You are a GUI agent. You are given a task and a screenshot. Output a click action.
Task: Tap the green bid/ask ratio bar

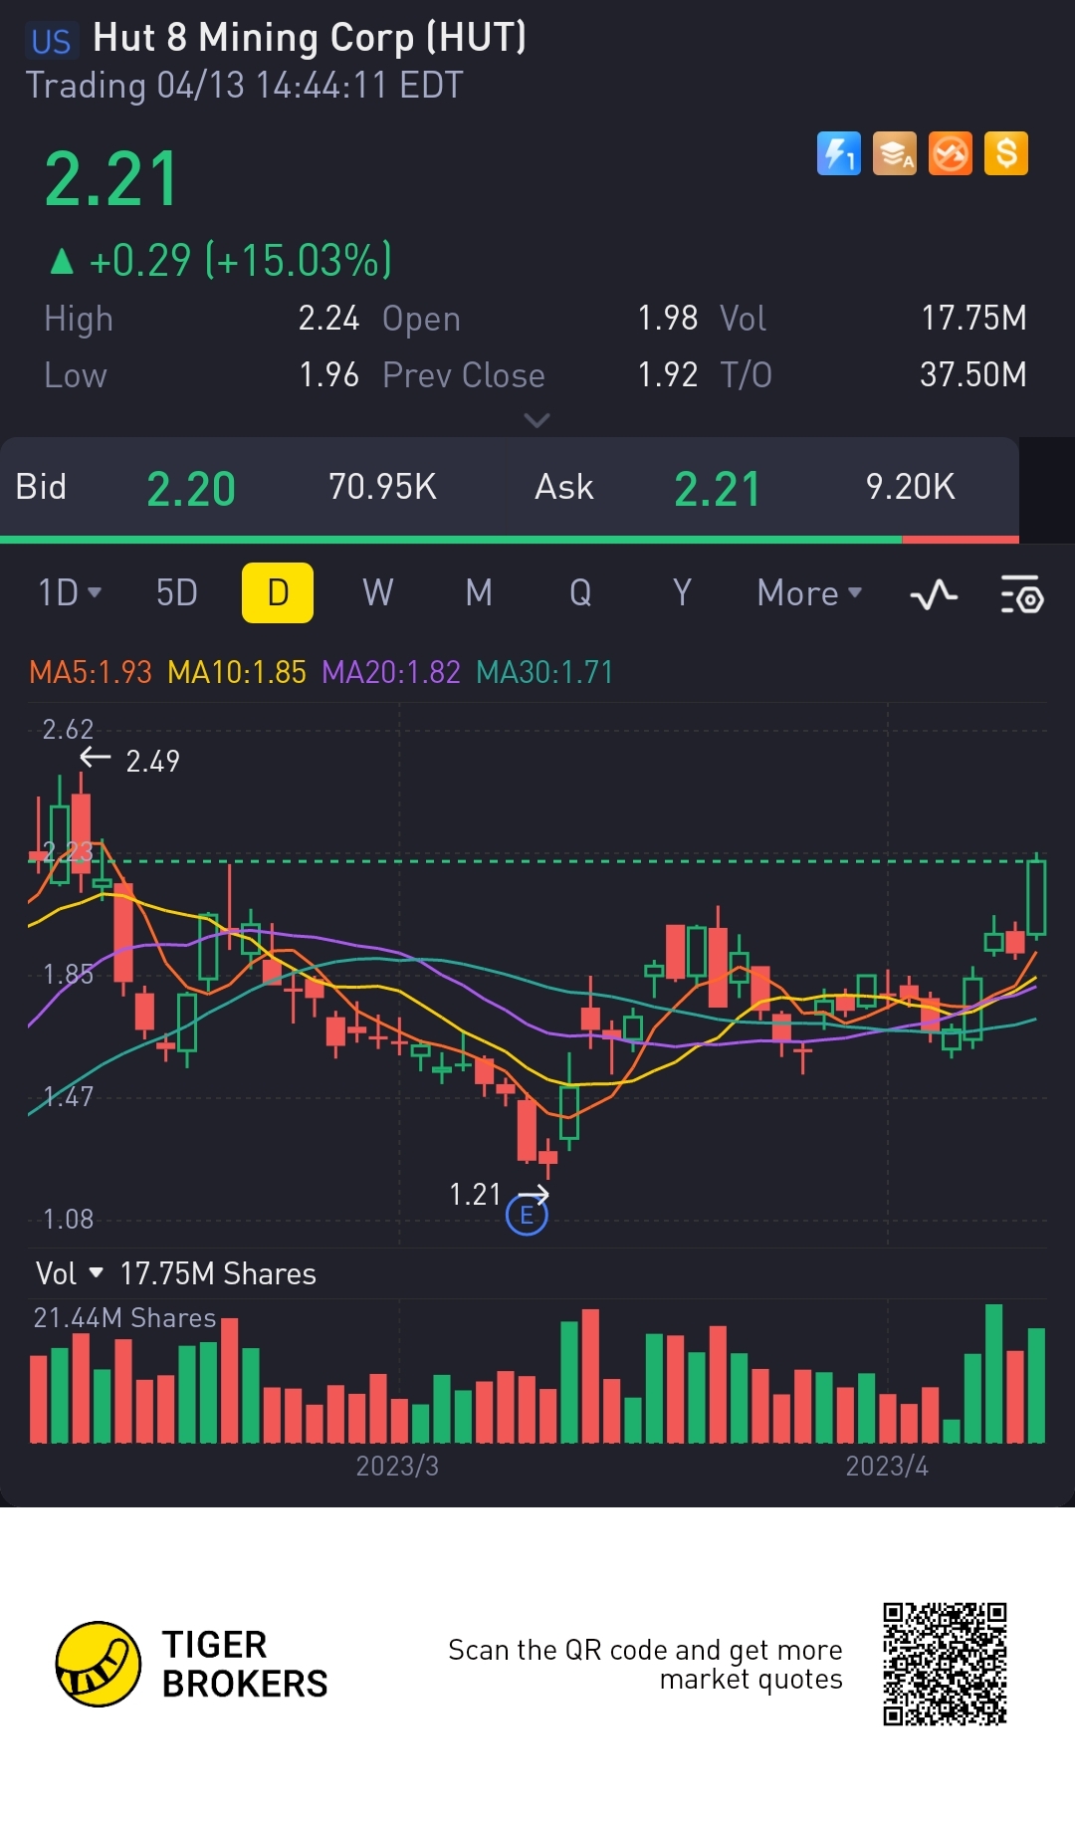coord(451,540)
